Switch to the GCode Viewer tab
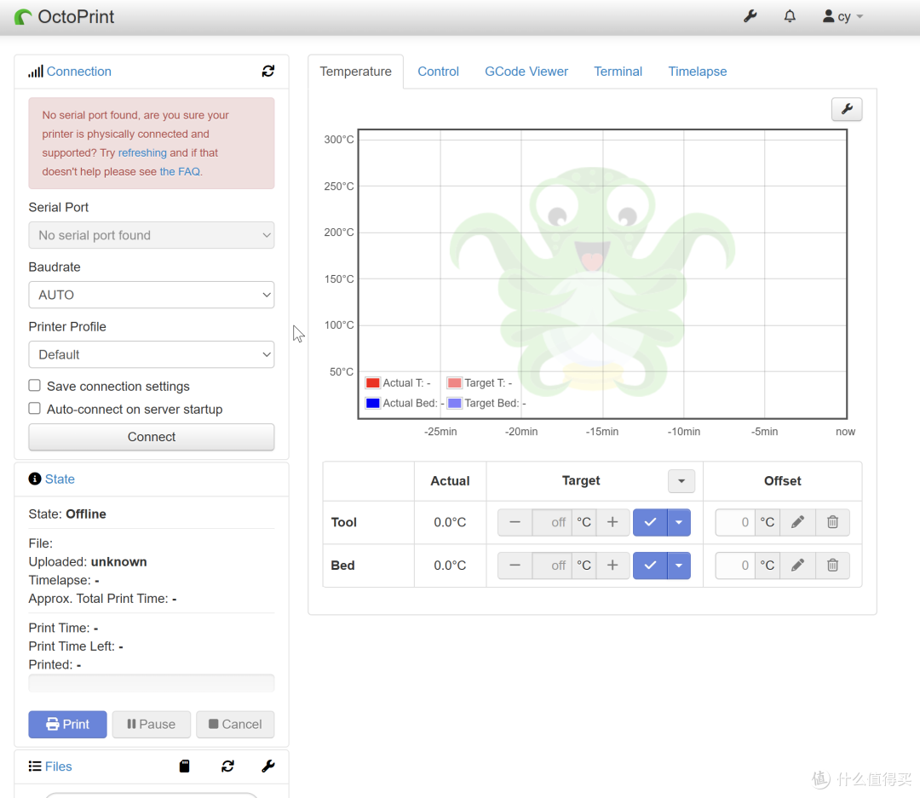Viewport: 920px width, 798px height. point(526,72)
